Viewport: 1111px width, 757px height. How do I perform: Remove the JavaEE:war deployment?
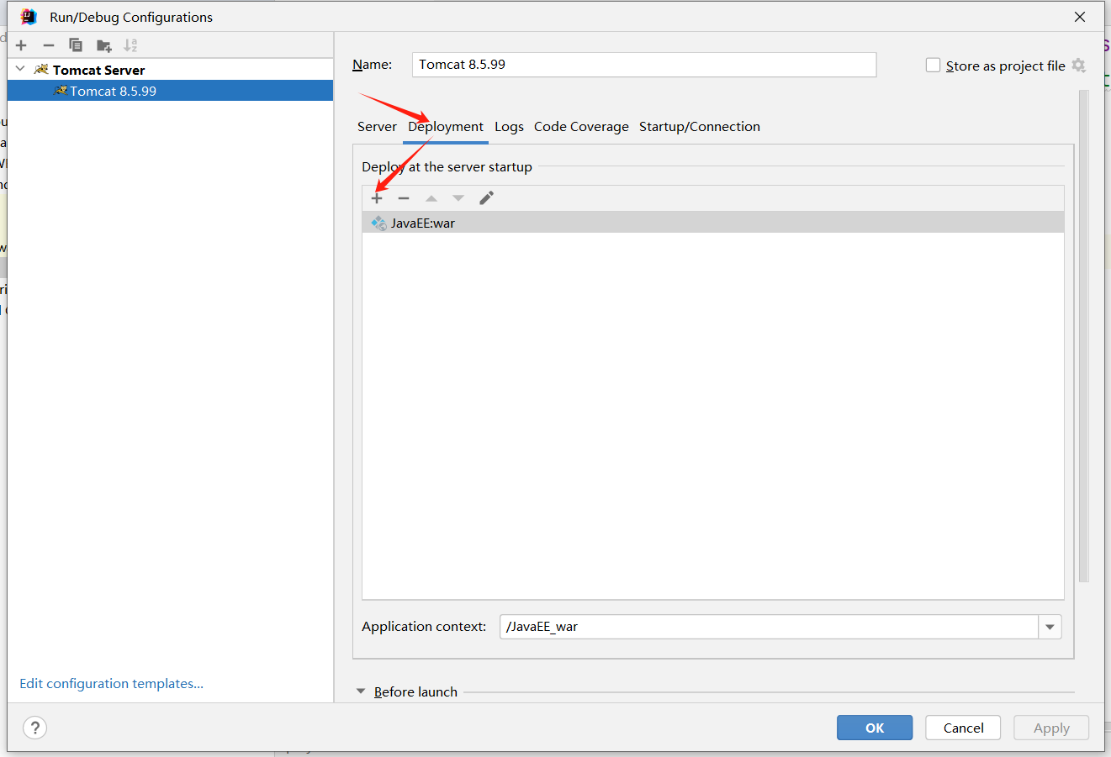coord(404,198)
